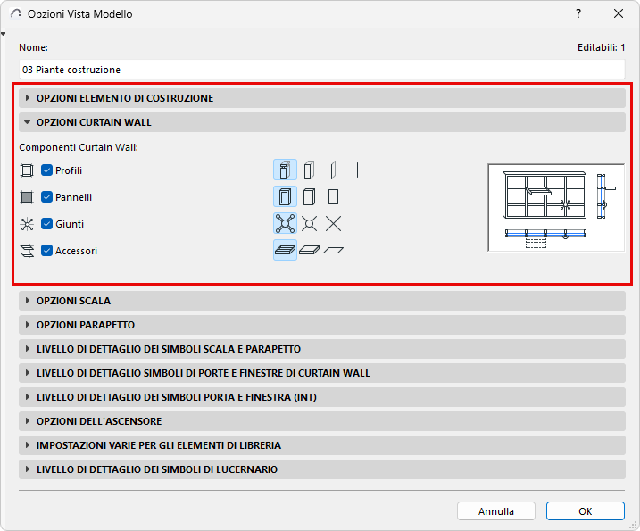Click the Archicad logo in title bar
Image resolution: width=640 pixels, height=531 pixels.
click(x=16, y=14)
